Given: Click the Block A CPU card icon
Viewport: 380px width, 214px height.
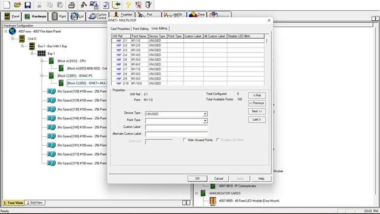Looking at the screenshot, I should point(51,61).
